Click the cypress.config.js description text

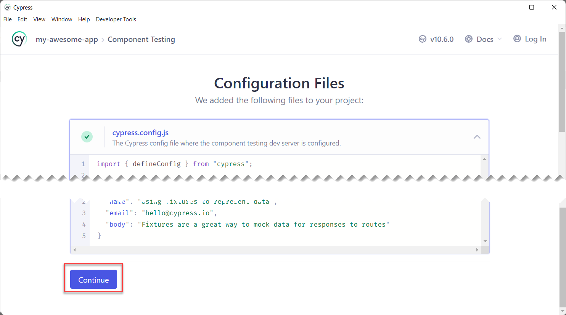click(x=227, y=143)
